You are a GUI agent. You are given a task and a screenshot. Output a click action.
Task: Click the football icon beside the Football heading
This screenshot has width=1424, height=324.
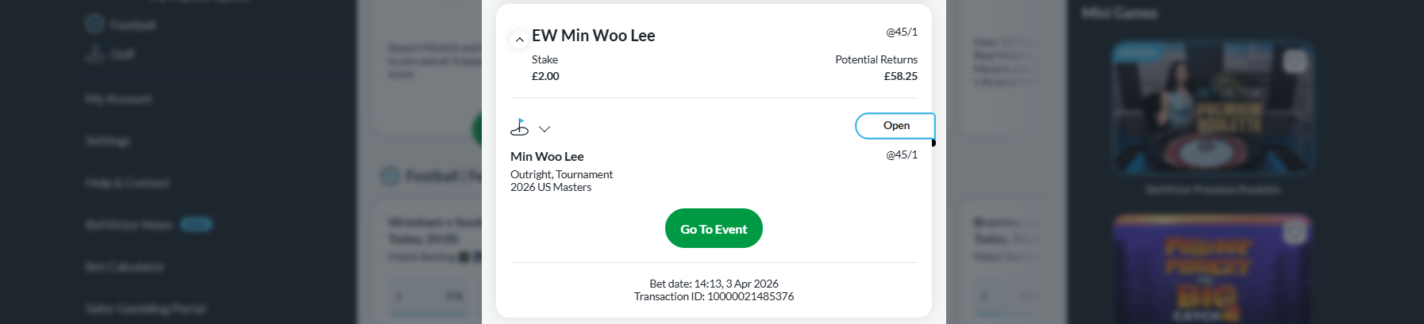tap(390, 176)
